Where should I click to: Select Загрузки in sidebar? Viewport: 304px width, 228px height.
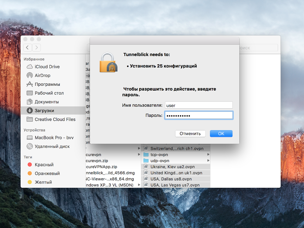point(53,111)
